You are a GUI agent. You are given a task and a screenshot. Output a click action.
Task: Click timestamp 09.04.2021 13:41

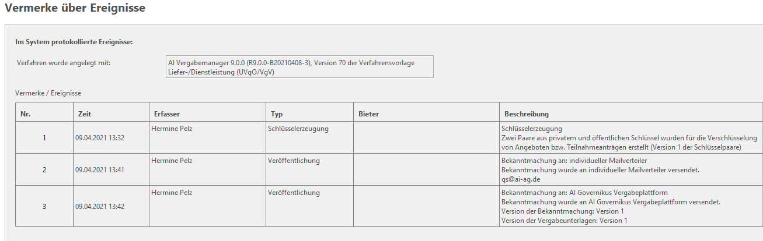pos(100,170)
